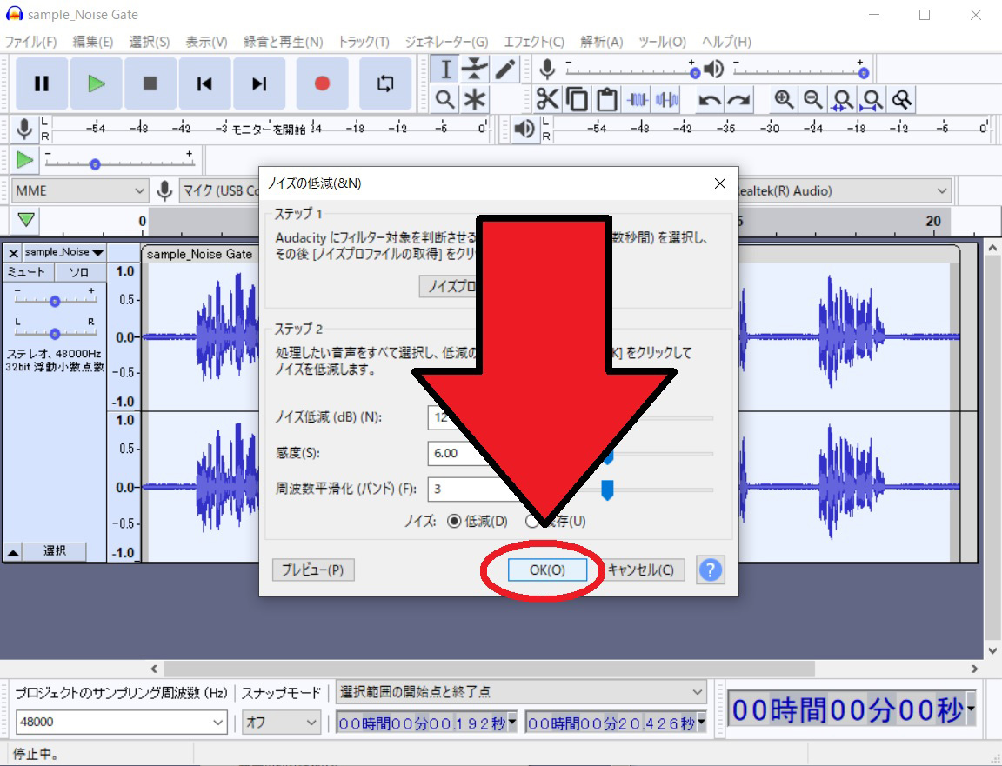The width and height of the screenshot is (1002, 766).
Task: Toggle loop playback button
Action: tap(385, 83)
